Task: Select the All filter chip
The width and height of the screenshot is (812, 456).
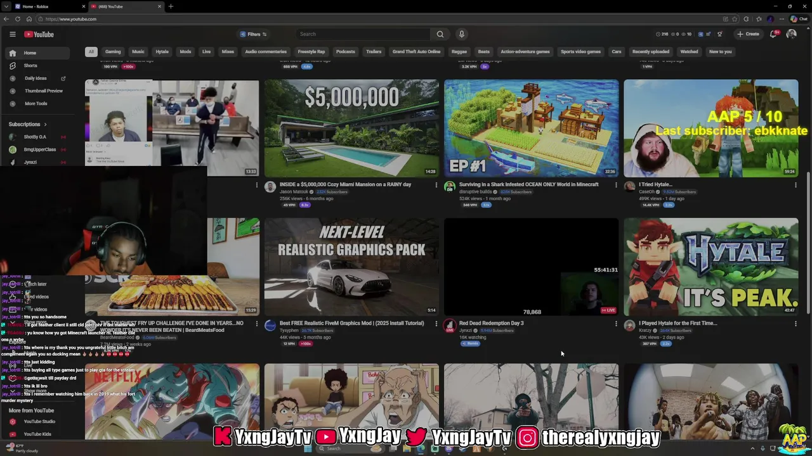Action: 91,52
